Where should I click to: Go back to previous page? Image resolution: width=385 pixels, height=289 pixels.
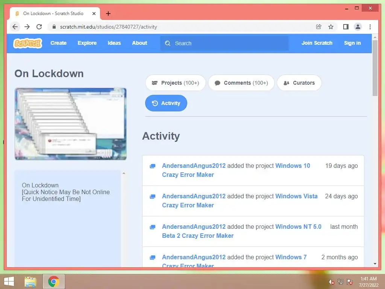tap(15, 27)
